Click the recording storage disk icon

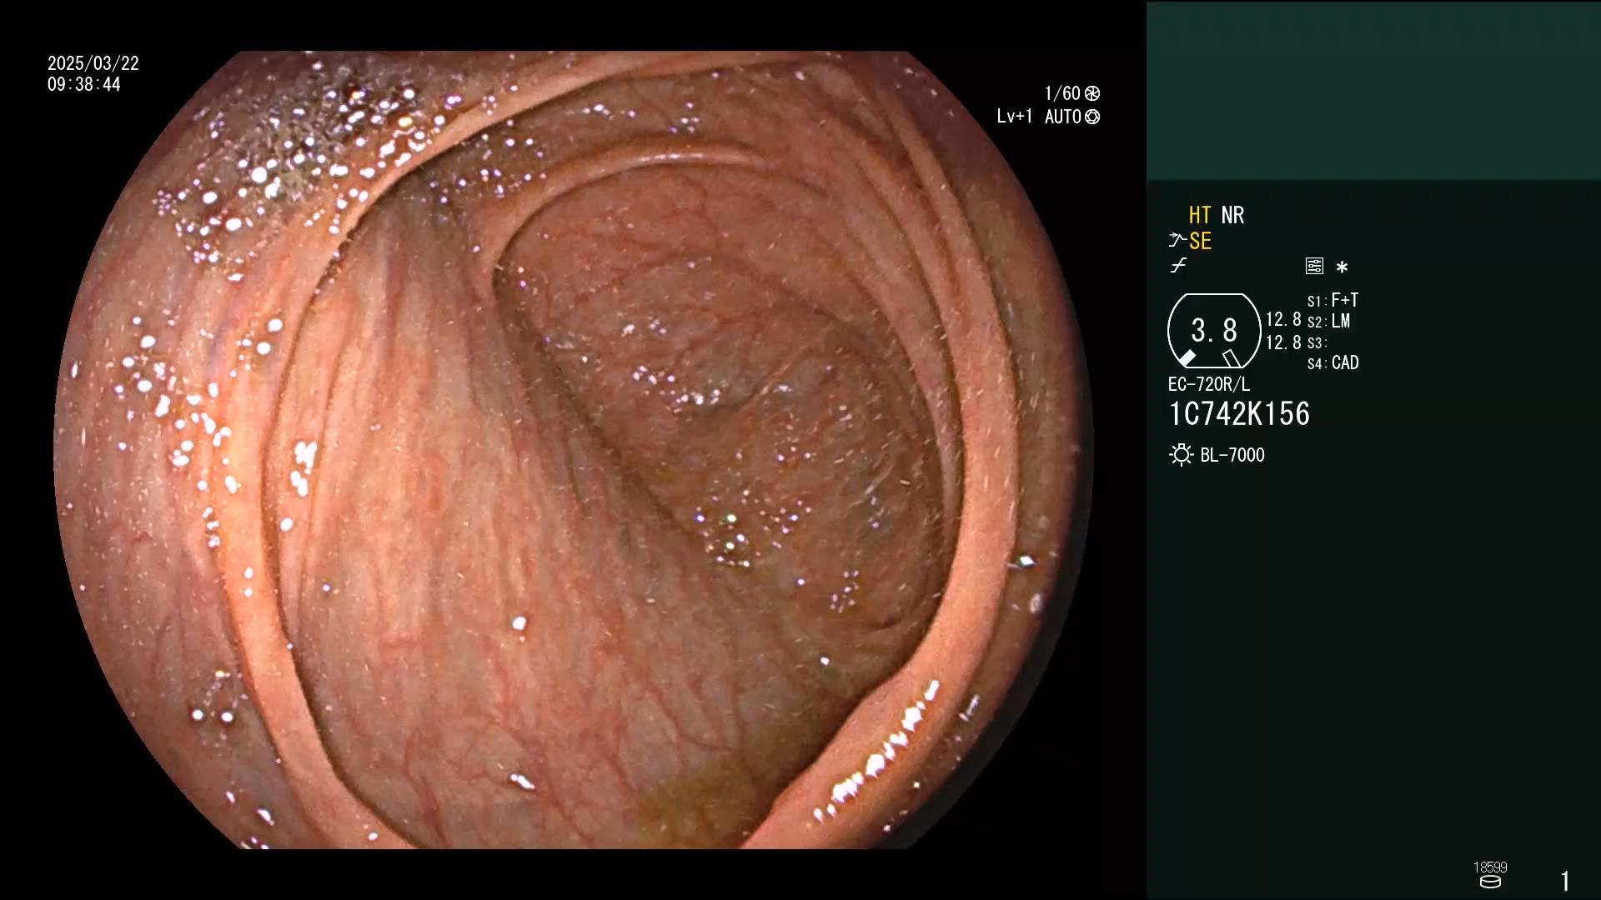[1490, 882]
